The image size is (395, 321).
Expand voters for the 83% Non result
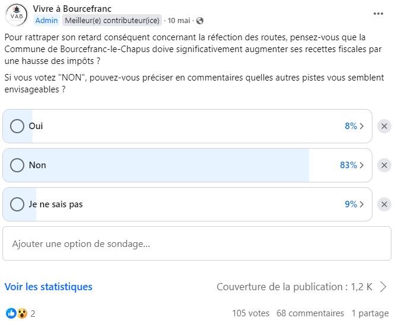coord(352,165)
